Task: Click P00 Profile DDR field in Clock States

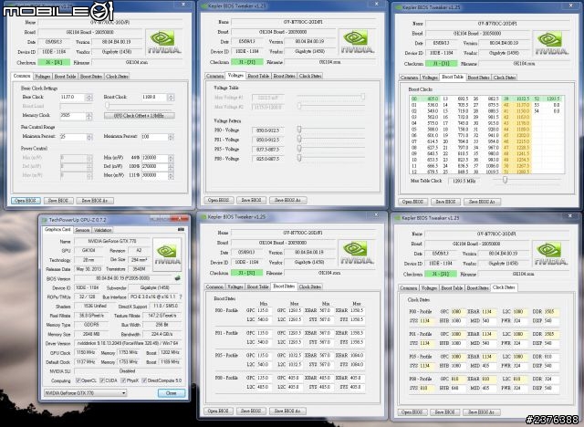Action: [x=551, y=312]
